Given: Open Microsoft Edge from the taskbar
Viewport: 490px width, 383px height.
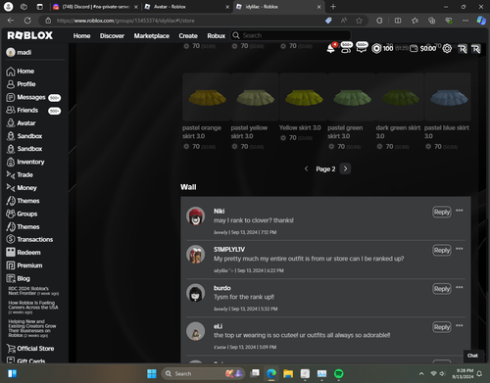Looking at the screenshot, I should tap(271, 373).
